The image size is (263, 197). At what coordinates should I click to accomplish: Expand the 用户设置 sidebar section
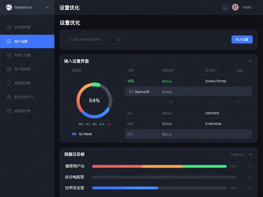point(48,41)
